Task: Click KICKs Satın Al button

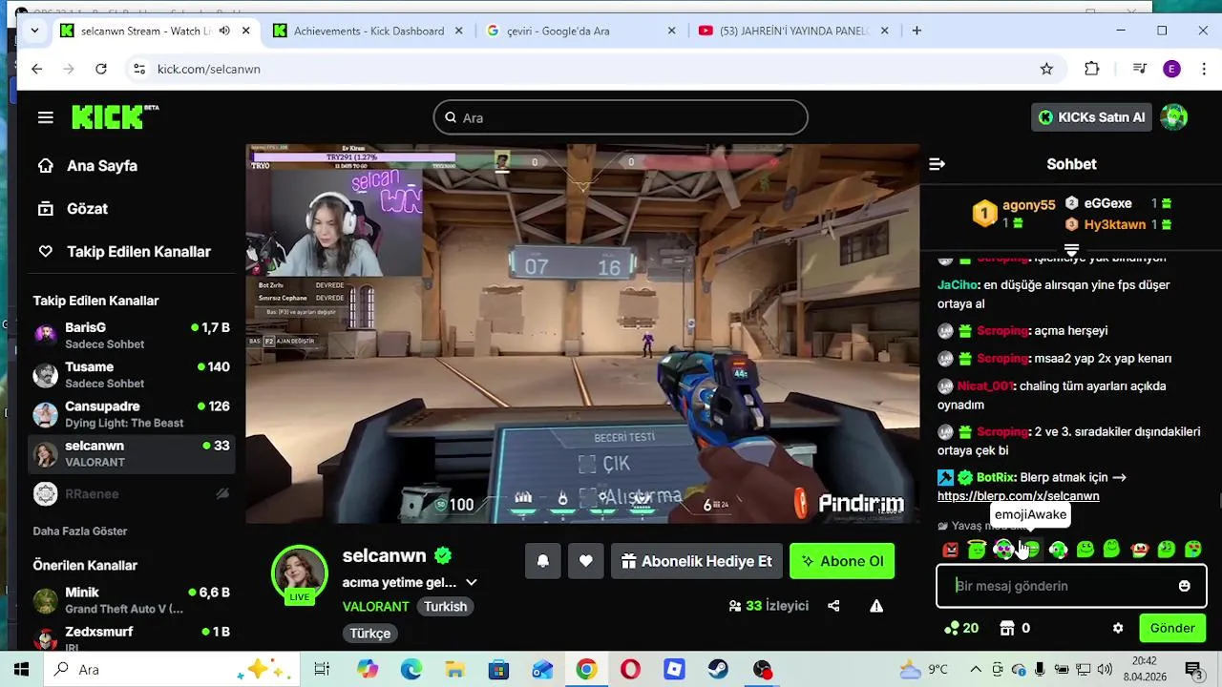Action: click(1092, 117)
